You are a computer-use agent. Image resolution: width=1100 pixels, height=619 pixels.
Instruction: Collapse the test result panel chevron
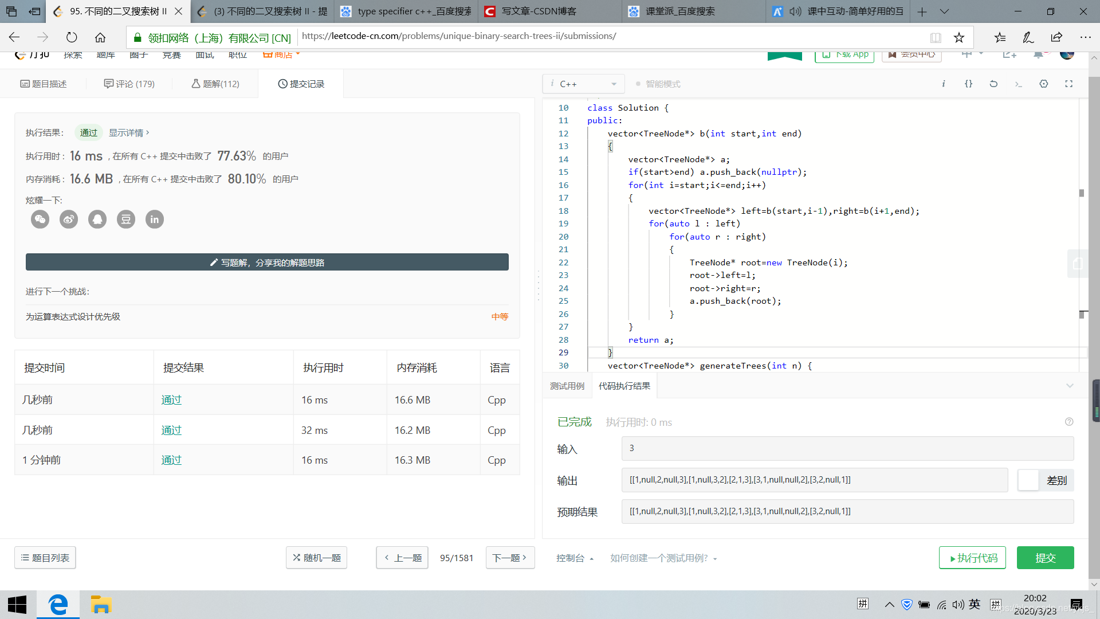[1070, 386]
